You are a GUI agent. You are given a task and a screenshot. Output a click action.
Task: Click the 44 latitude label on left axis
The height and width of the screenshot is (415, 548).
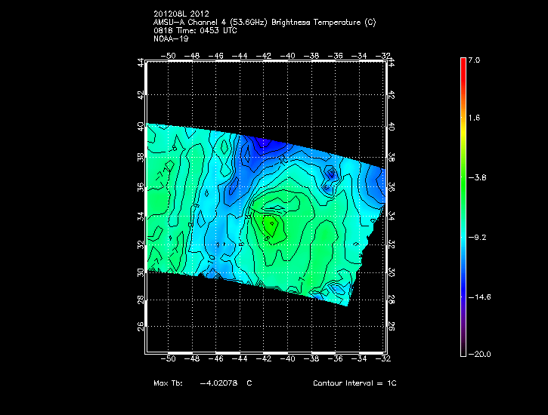tap(140, 63)
